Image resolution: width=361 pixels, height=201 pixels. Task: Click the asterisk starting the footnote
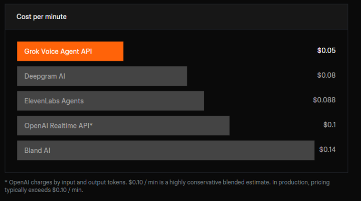6,182
